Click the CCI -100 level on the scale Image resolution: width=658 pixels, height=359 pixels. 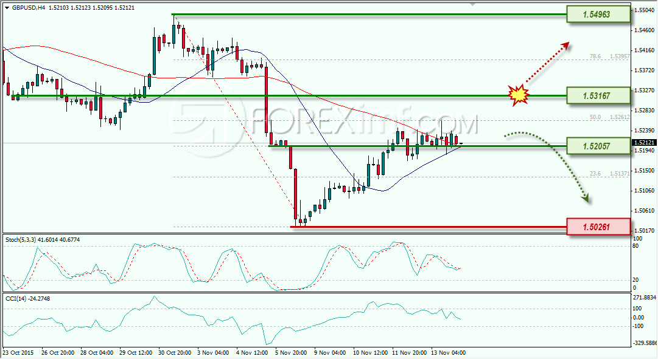[639, 326]
